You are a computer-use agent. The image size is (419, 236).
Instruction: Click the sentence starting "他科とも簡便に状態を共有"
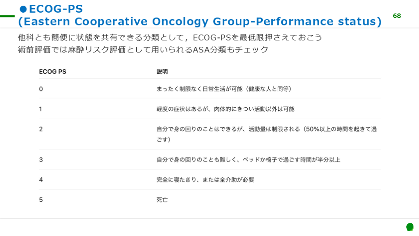pos(170,38)
